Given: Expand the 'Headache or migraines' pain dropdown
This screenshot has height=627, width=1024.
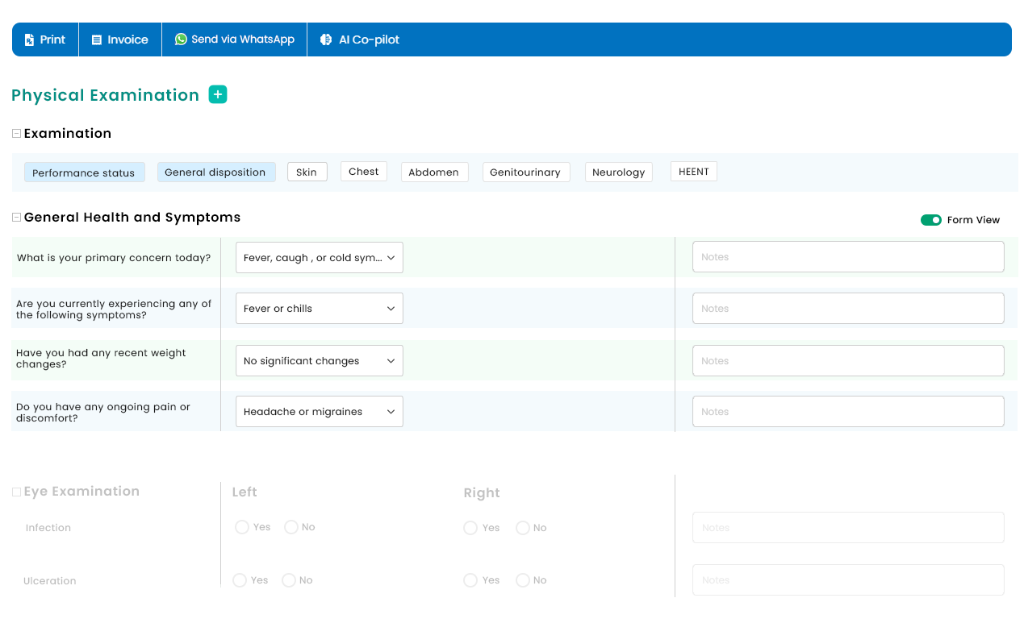Looking at the screenshot, I should click(x=319, y=412).
